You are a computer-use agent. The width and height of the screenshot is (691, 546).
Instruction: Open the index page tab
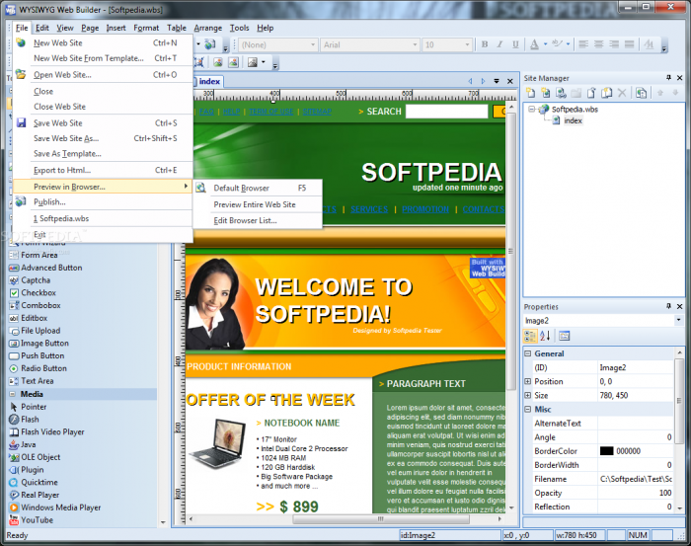[209, 82]
